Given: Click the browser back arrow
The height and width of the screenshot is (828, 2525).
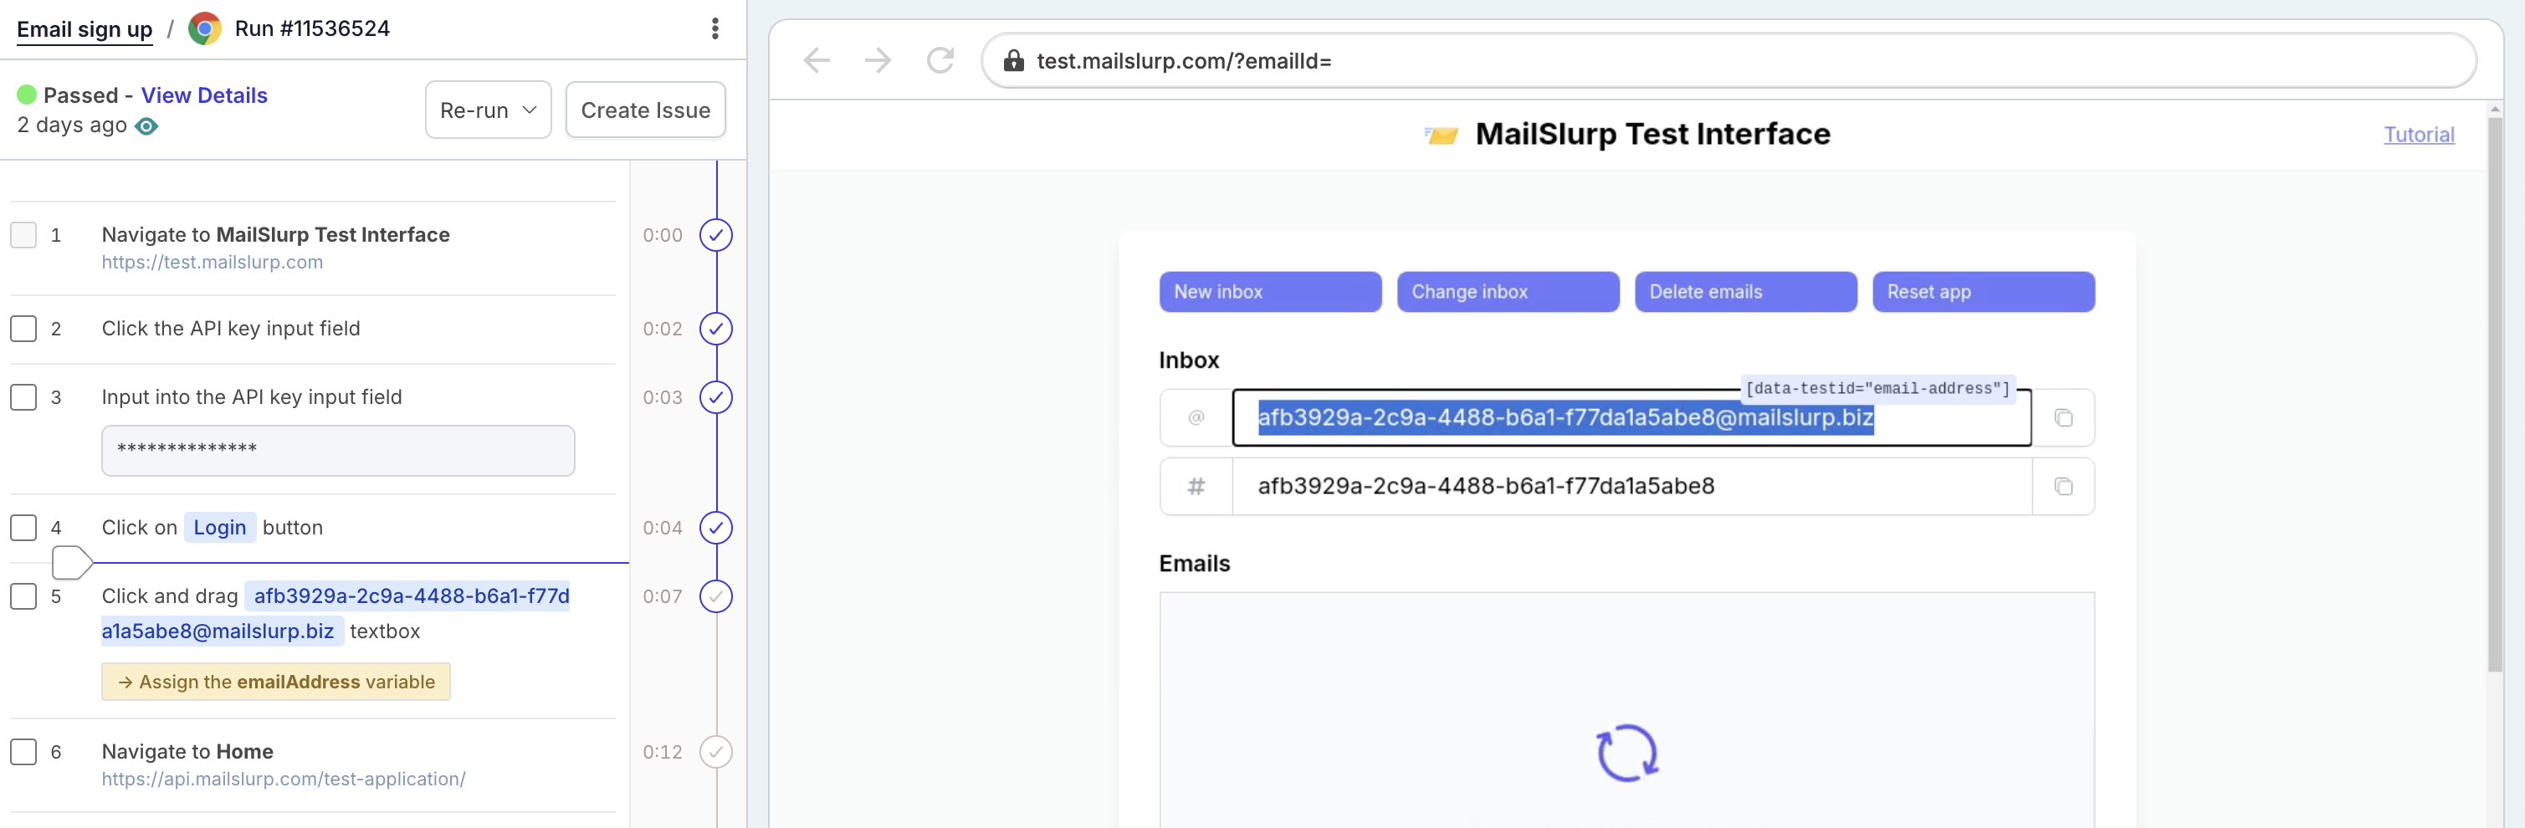Looking at the screenshot, I should click(x=817, y=61).
